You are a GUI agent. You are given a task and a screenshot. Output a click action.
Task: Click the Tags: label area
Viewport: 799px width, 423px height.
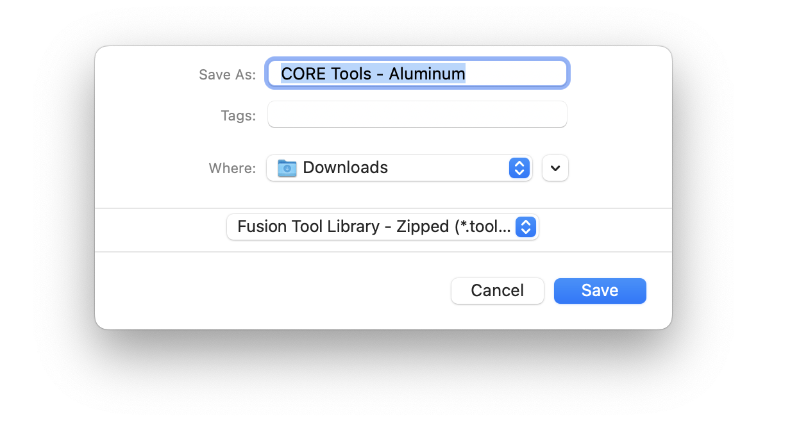238,115
